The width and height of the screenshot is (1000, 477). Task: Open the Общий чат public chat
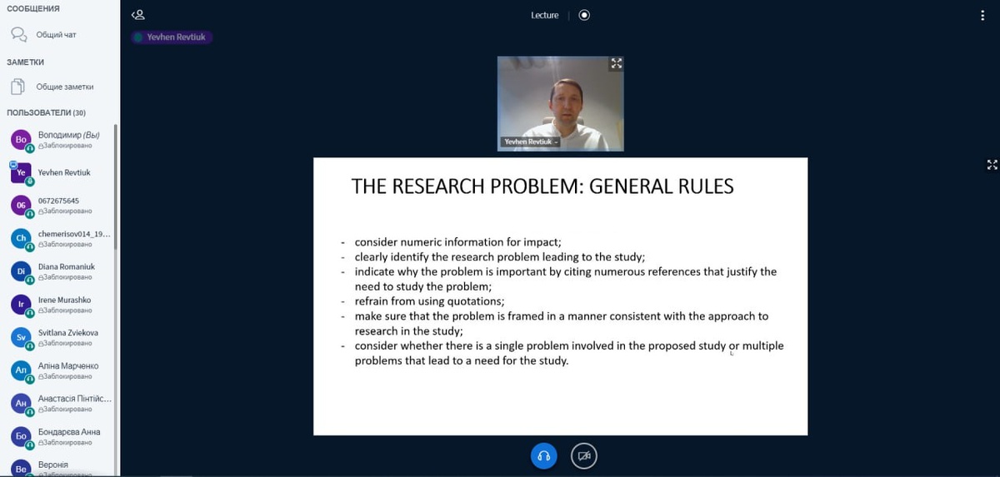pos(57,35)
